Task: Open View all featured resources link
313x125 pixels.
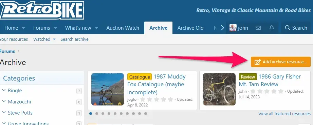Action: [x=284, y=114]
